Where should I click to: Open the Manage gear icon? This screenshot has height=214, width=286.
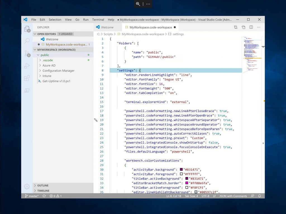[x=27, y=186]
